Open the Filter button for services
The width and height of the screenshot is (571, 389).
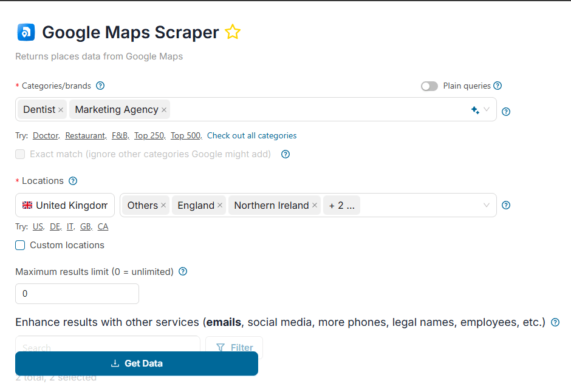[234, 347]
